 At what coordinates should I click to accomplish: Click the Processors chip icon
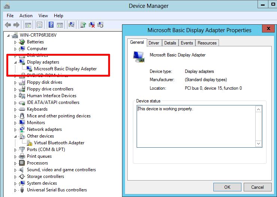[x=22, y=163]
